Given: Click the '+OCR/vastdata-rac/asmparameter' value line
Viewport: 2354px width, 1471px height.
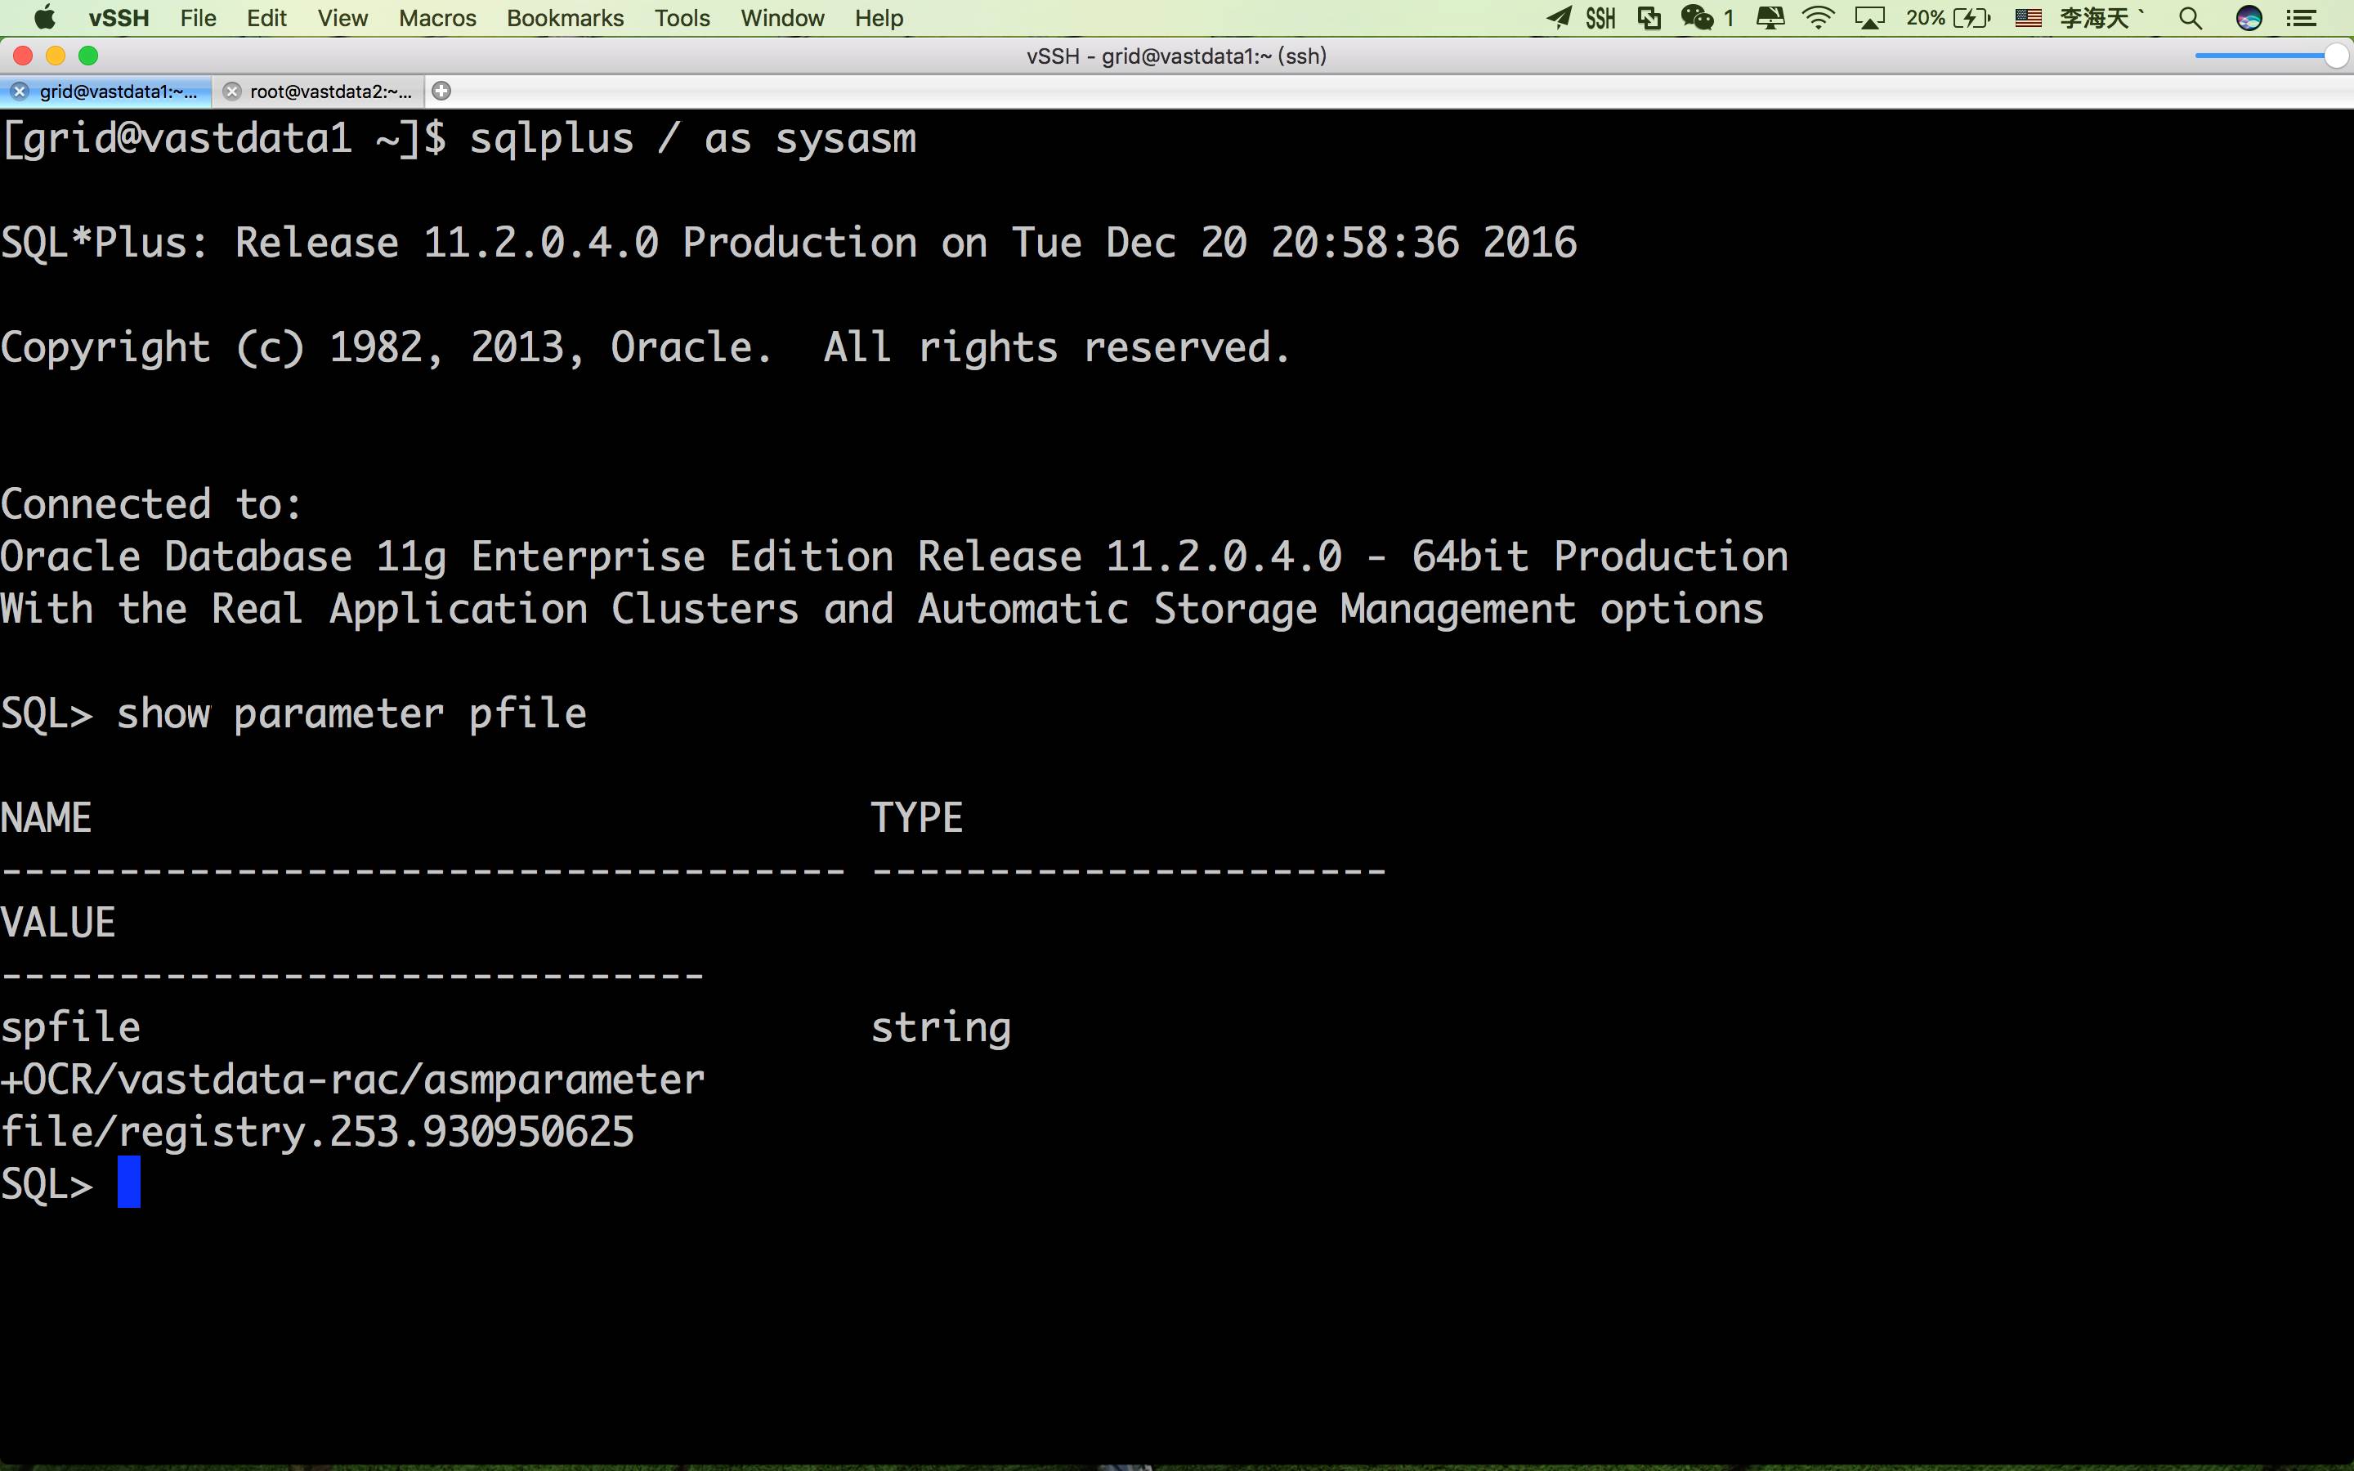Looking at the screenshot, I should point(352,1080).
